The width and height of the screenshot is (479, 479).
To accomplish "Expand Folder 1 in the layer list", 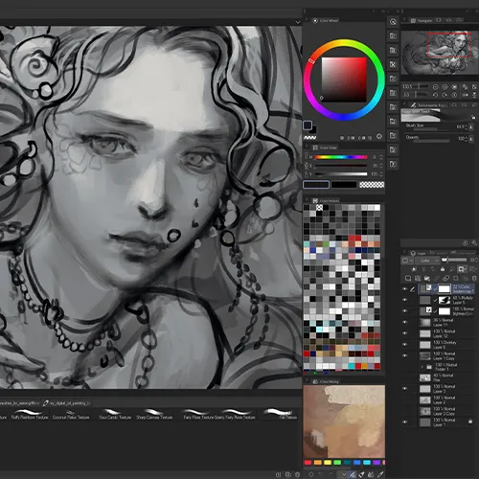I will tap(422, 367).
